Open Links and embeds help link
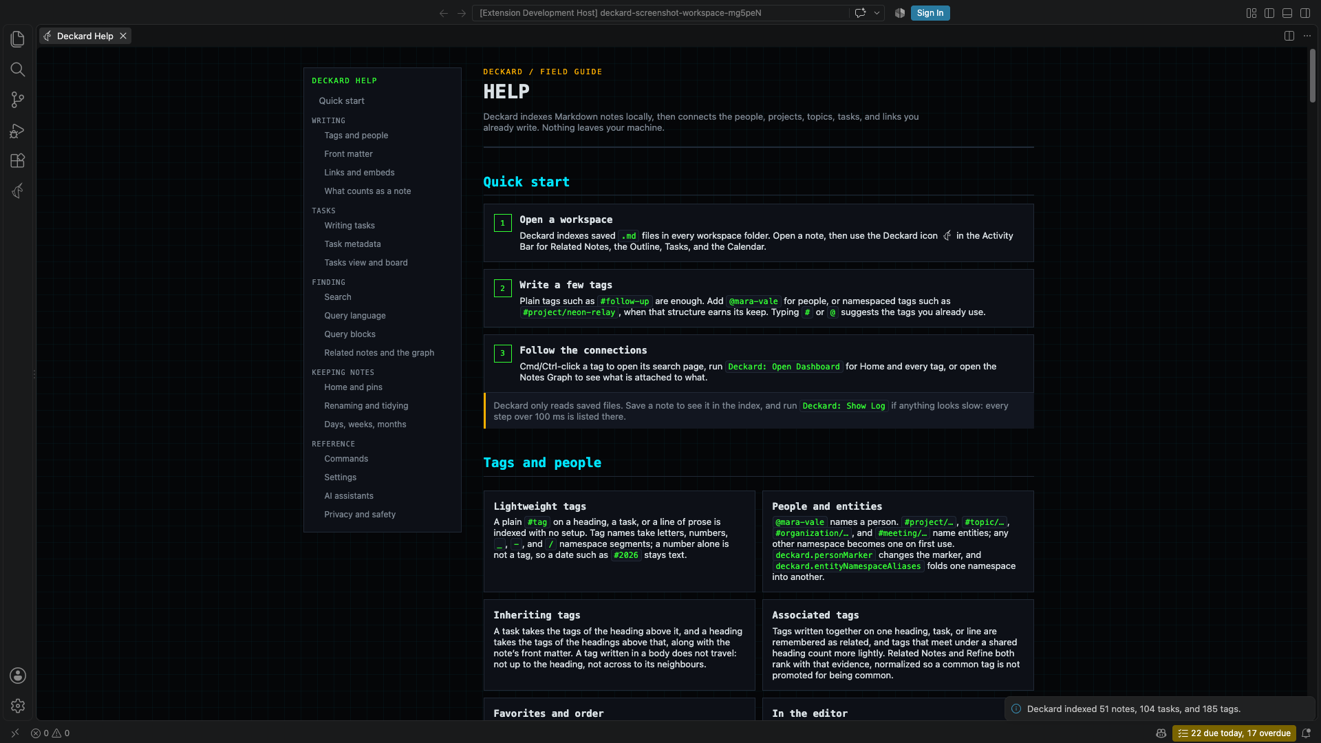 pyautogui.click(x=359, y=173)
